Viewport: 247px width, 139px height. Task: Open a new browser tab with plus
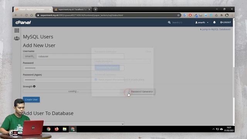click(x=95, y=9)
